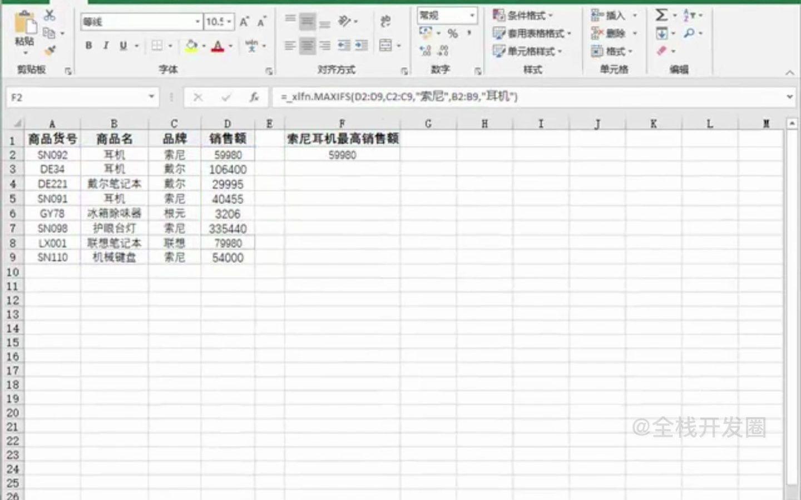This screenshot has height=500, width=801.
Task: Toggle Bold formatting
Action: [88, 46]
